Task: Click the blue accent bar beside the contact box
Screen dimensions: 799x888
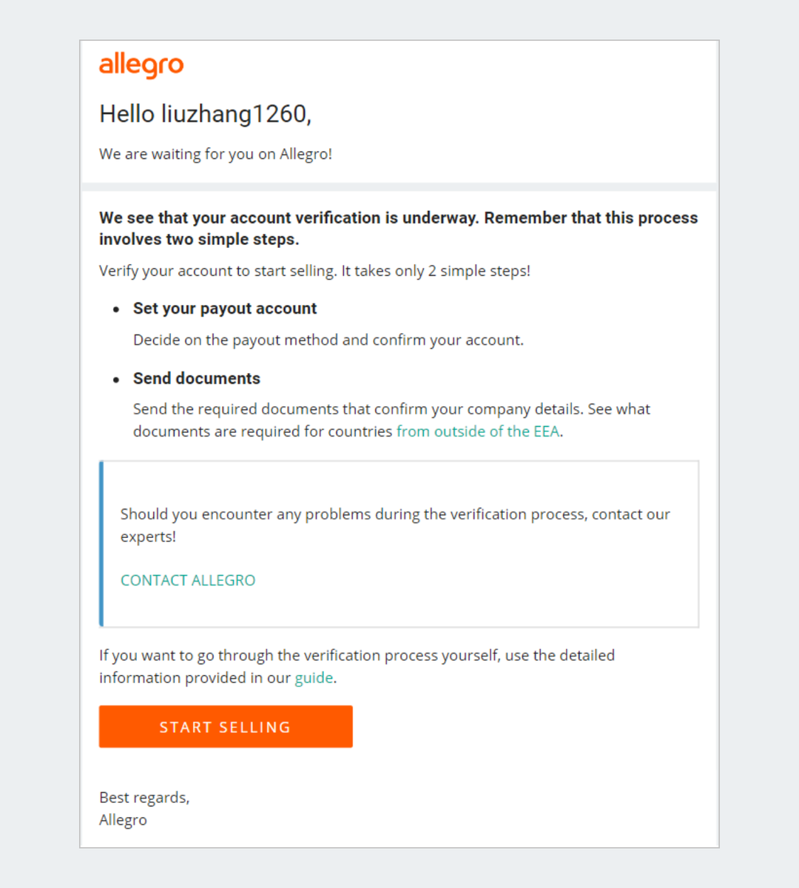Action: [x=101, y=542]
